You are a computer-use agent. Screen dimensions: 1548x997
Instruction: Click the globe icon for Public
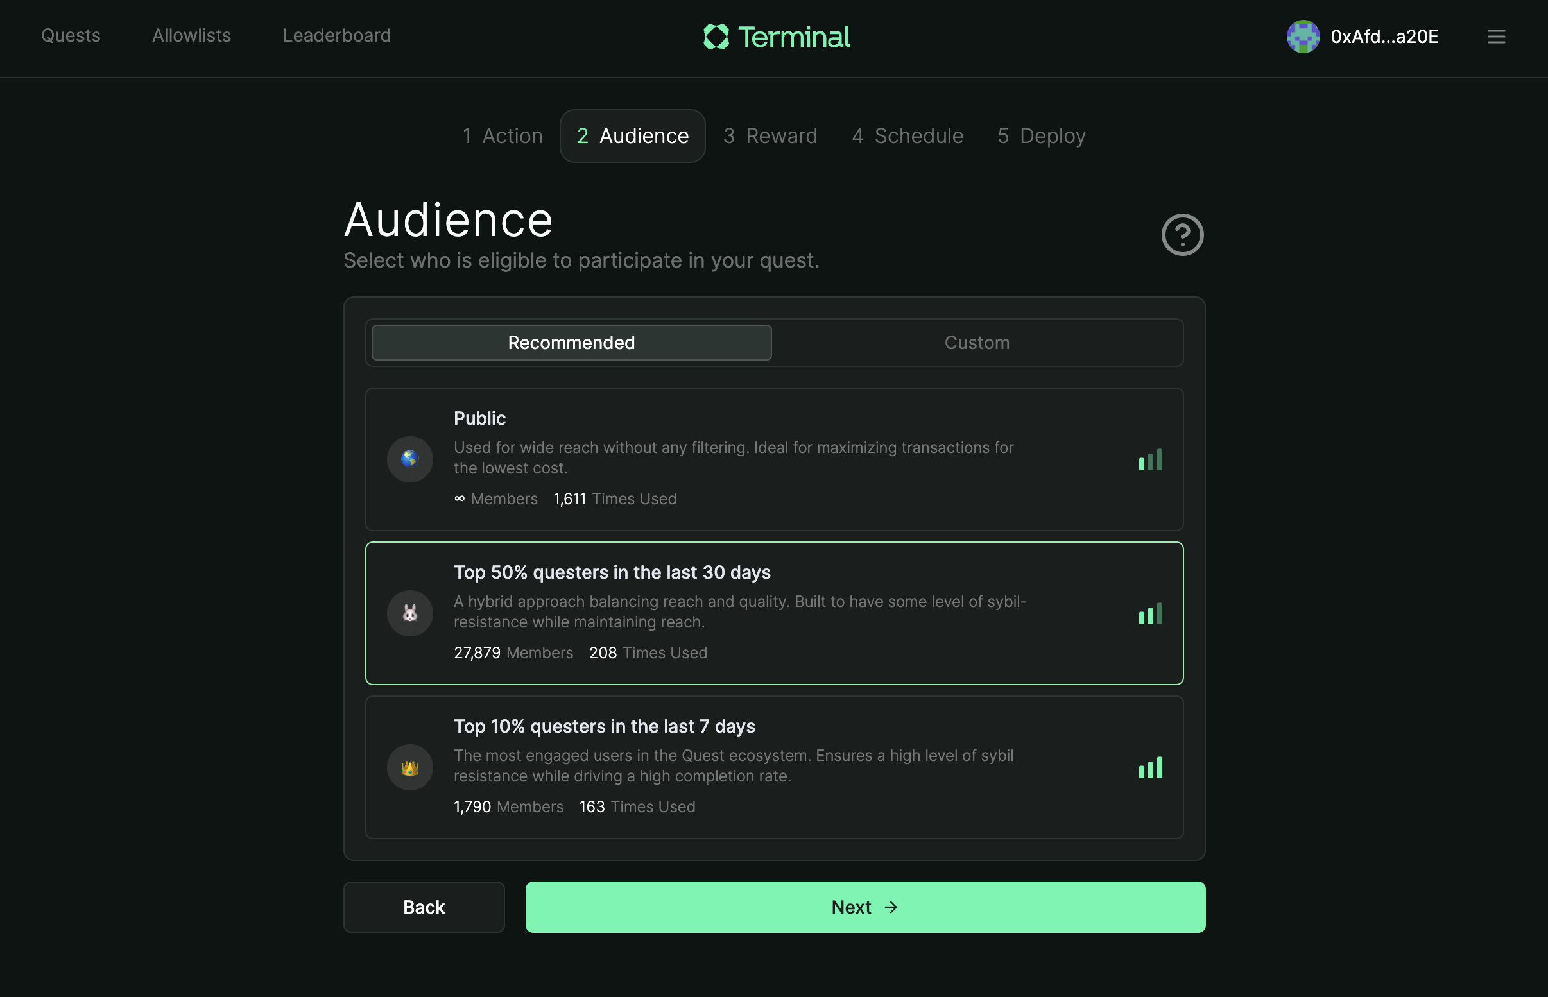click(x=410, y=459)
